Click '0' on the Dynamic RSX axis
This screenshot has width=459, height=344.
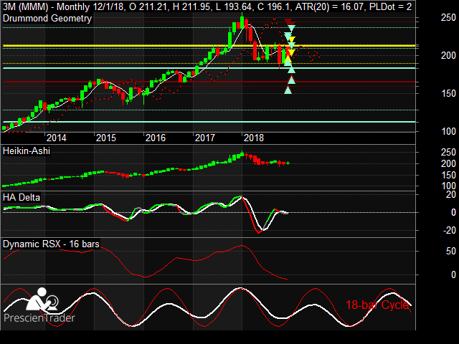(x=453, y=275)
